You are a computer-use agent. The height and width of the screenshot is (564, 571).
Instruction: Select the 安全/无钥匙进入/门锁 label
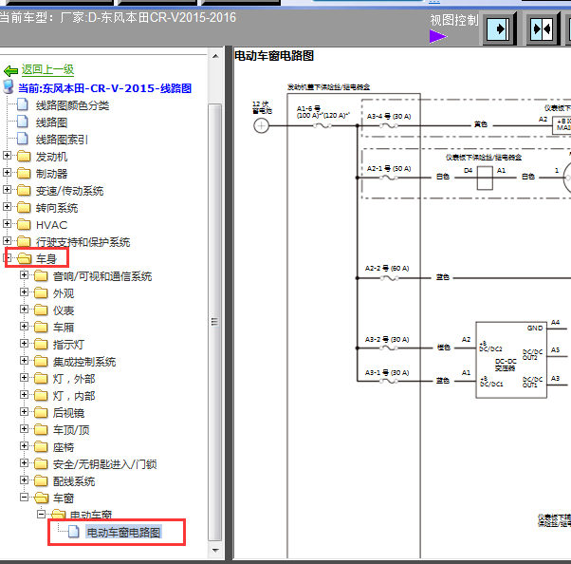[105, 464]
